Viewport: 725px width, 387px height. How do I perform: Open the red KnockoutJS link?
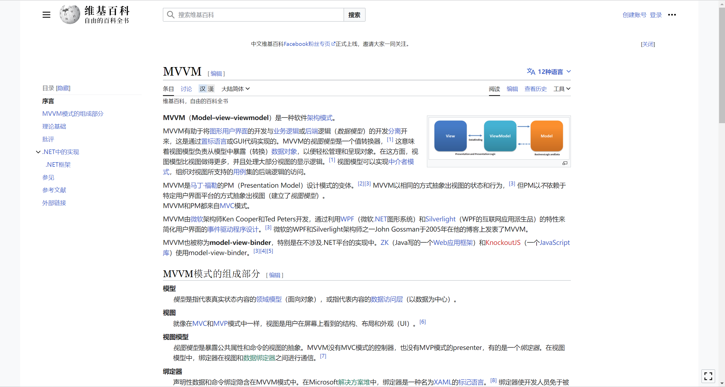503,243
